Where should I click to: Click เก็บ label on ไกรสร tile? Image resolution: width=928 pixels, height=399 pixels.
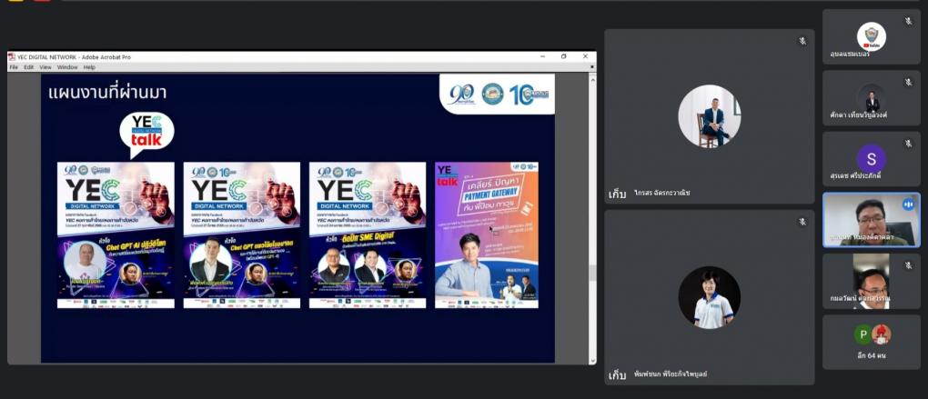(617, 194)
